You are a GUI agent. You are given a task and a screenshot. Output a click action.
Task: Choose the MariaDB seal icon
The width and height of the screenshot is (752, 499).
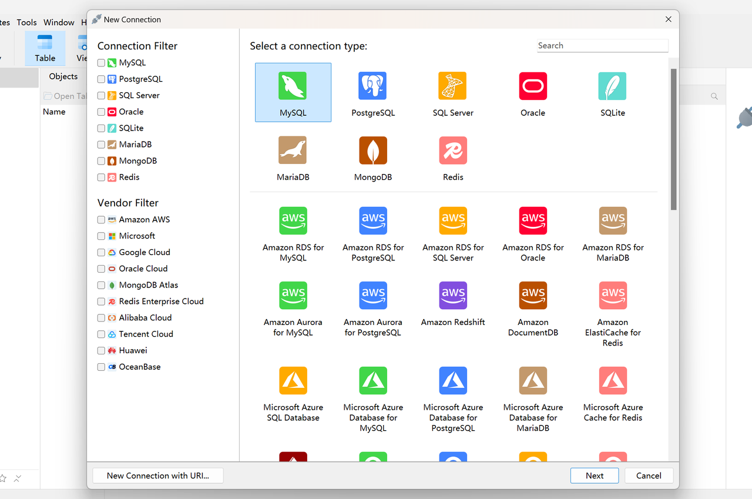(293, 150)
